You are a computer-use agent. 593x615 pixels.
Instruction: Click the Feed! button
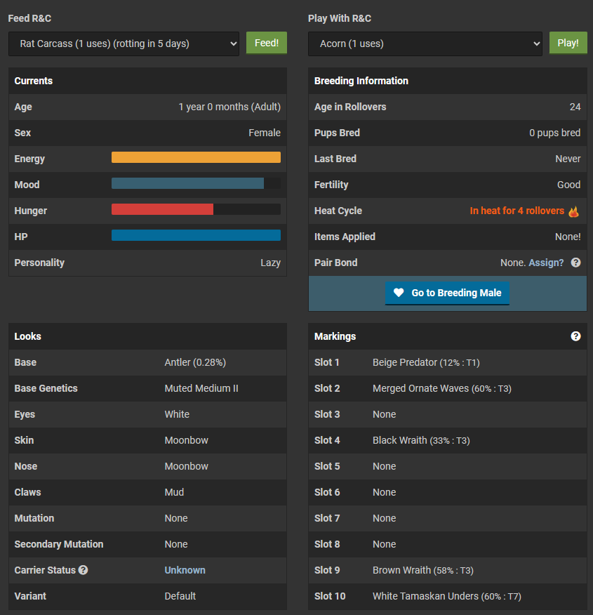(267, 43)
